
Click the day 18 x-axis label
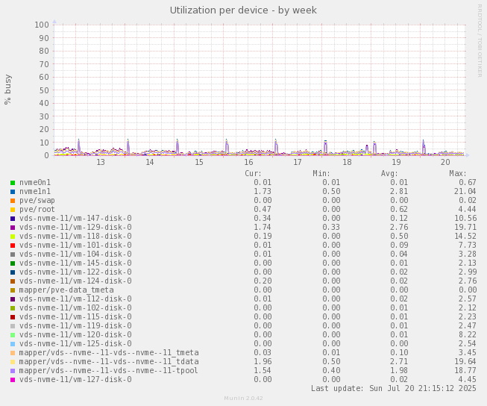point(347,162)
